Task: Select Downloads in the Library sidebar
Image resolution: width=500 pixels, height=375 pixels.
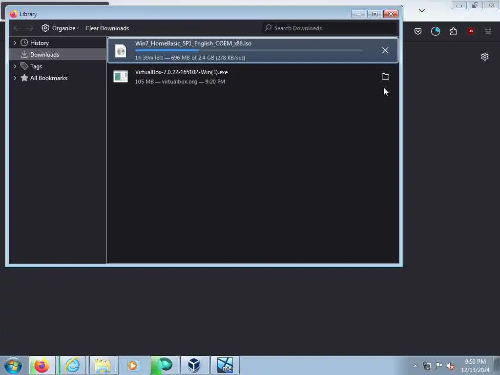Action: tap(58, 55)
